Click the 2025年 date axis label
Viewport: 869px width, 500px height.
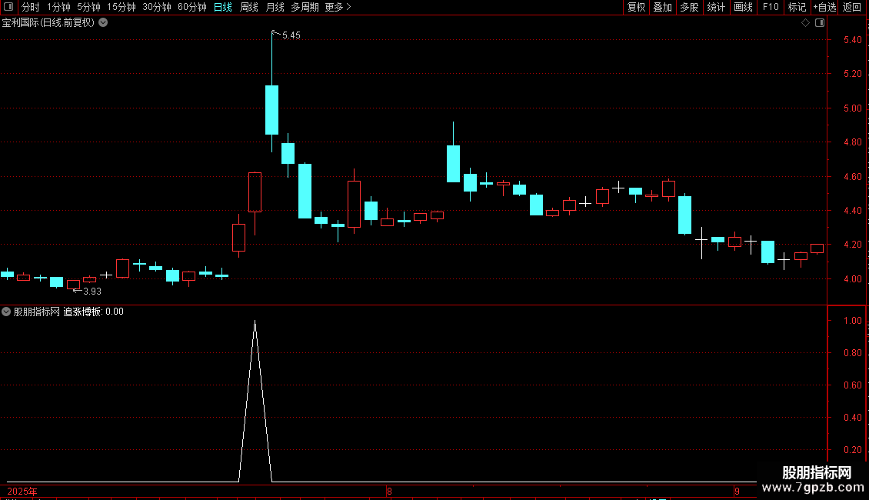pos(22,491)
